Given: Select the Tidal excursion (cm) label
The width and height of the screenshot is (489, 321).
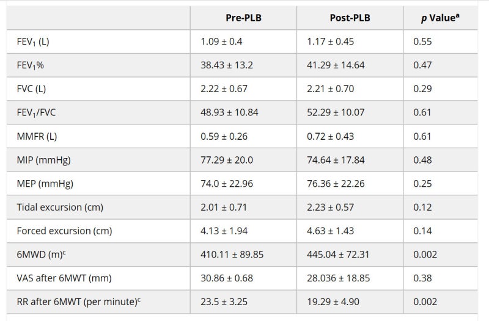Looking at the screenshot, I should click(x=60, y=207).
